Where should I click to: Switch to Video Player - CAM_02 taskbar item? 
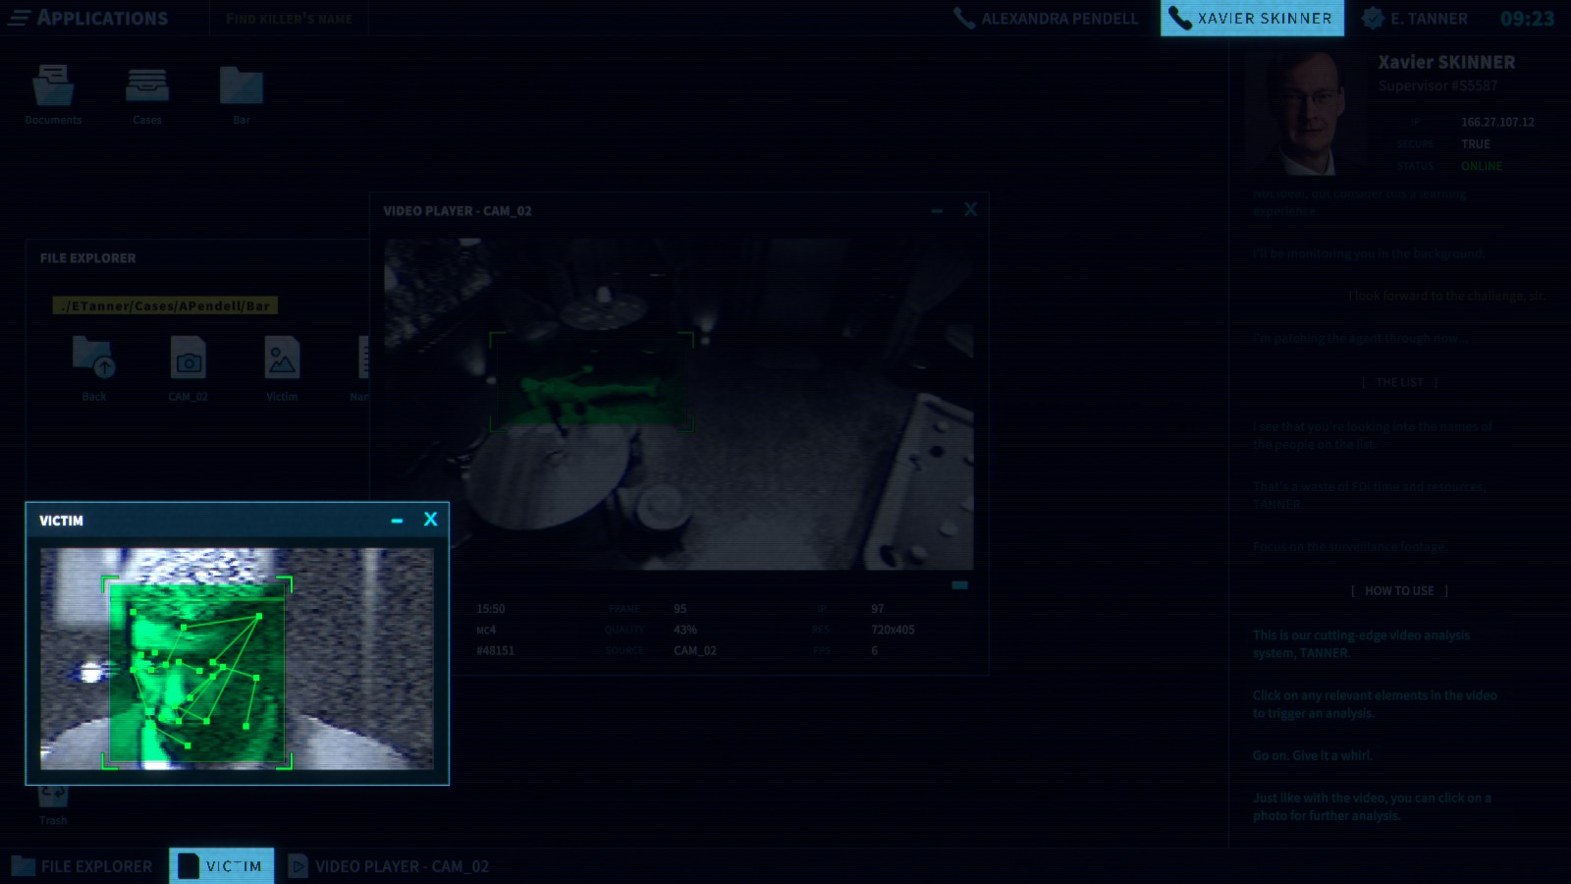coord(389,866)
